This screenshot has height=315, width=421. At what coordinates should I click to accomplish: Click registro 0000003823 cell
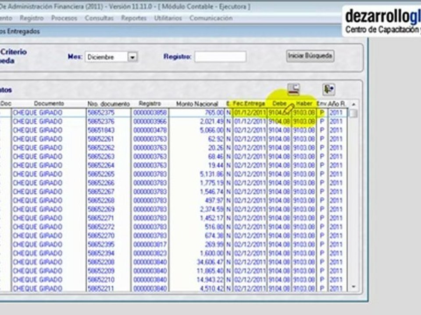[x=150, y=253]
